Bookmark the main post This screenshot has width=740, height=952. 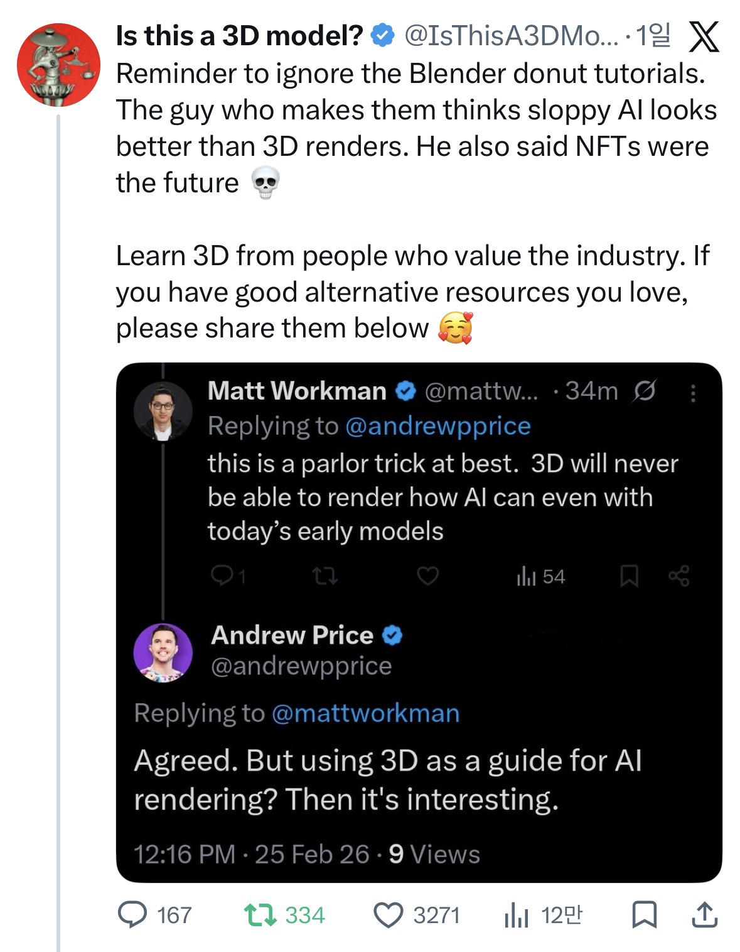643,915
